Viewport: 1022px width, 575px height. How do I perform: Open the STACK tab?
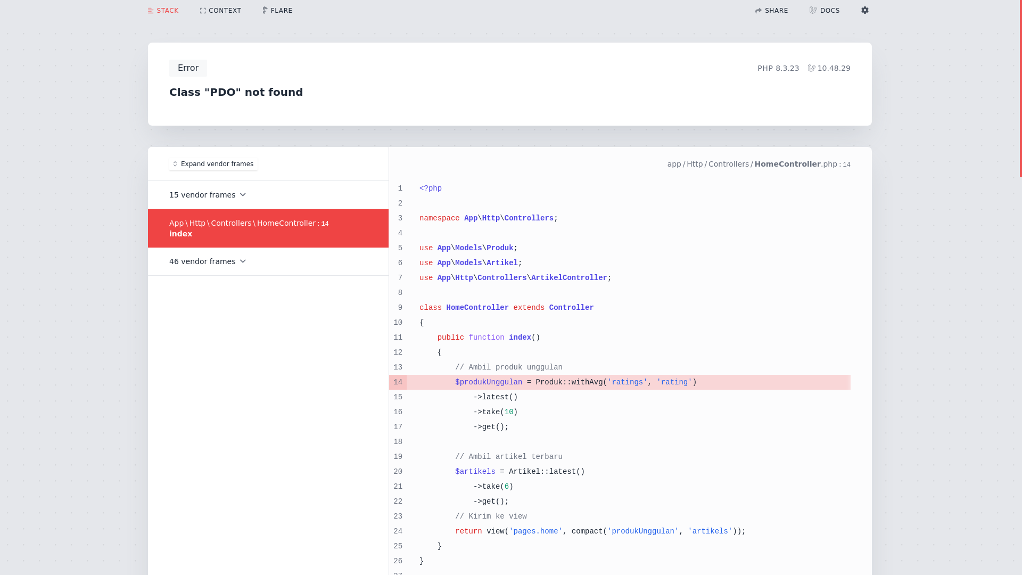click(163, 11)
